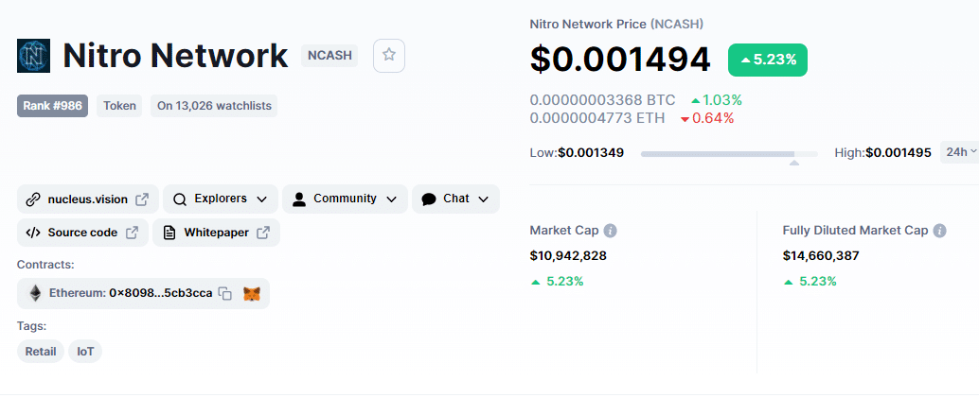Click the Market Cap label

[564, 231]
